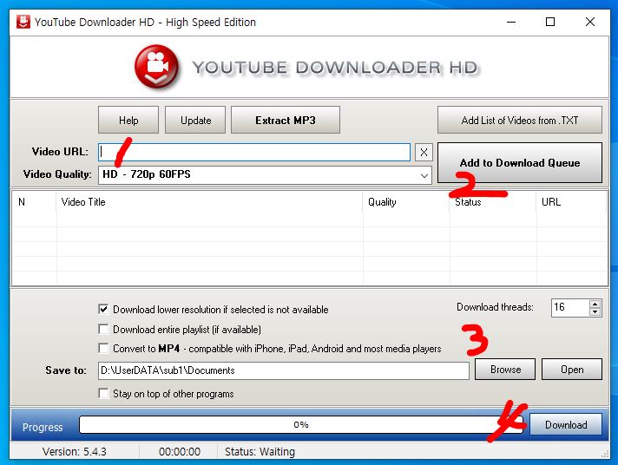This screenshot has height=465, width=618.
Task: Click Extract MP3 button
Action: click(x=286, y=120)
